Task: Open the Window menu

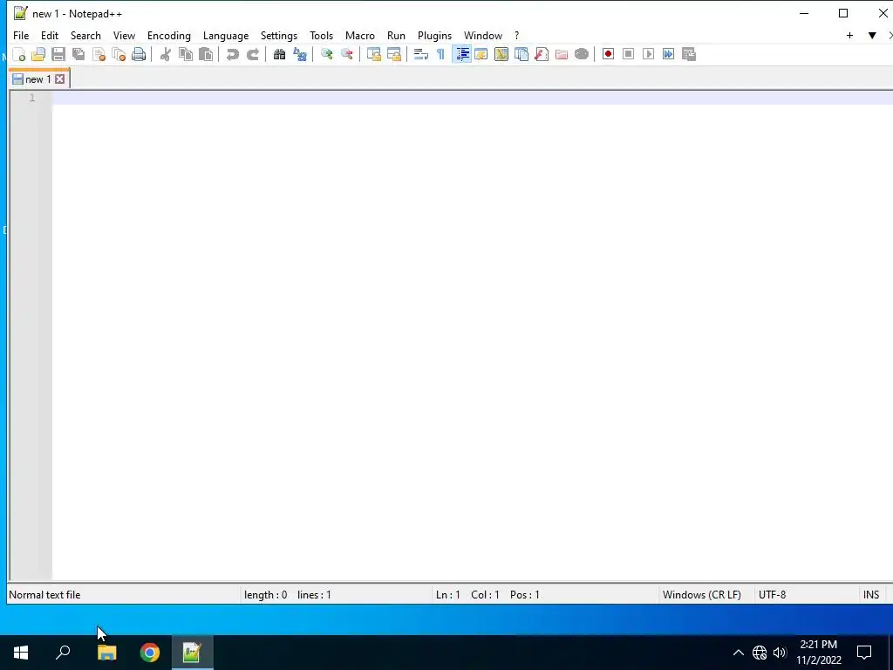Action: click(483, 35)
